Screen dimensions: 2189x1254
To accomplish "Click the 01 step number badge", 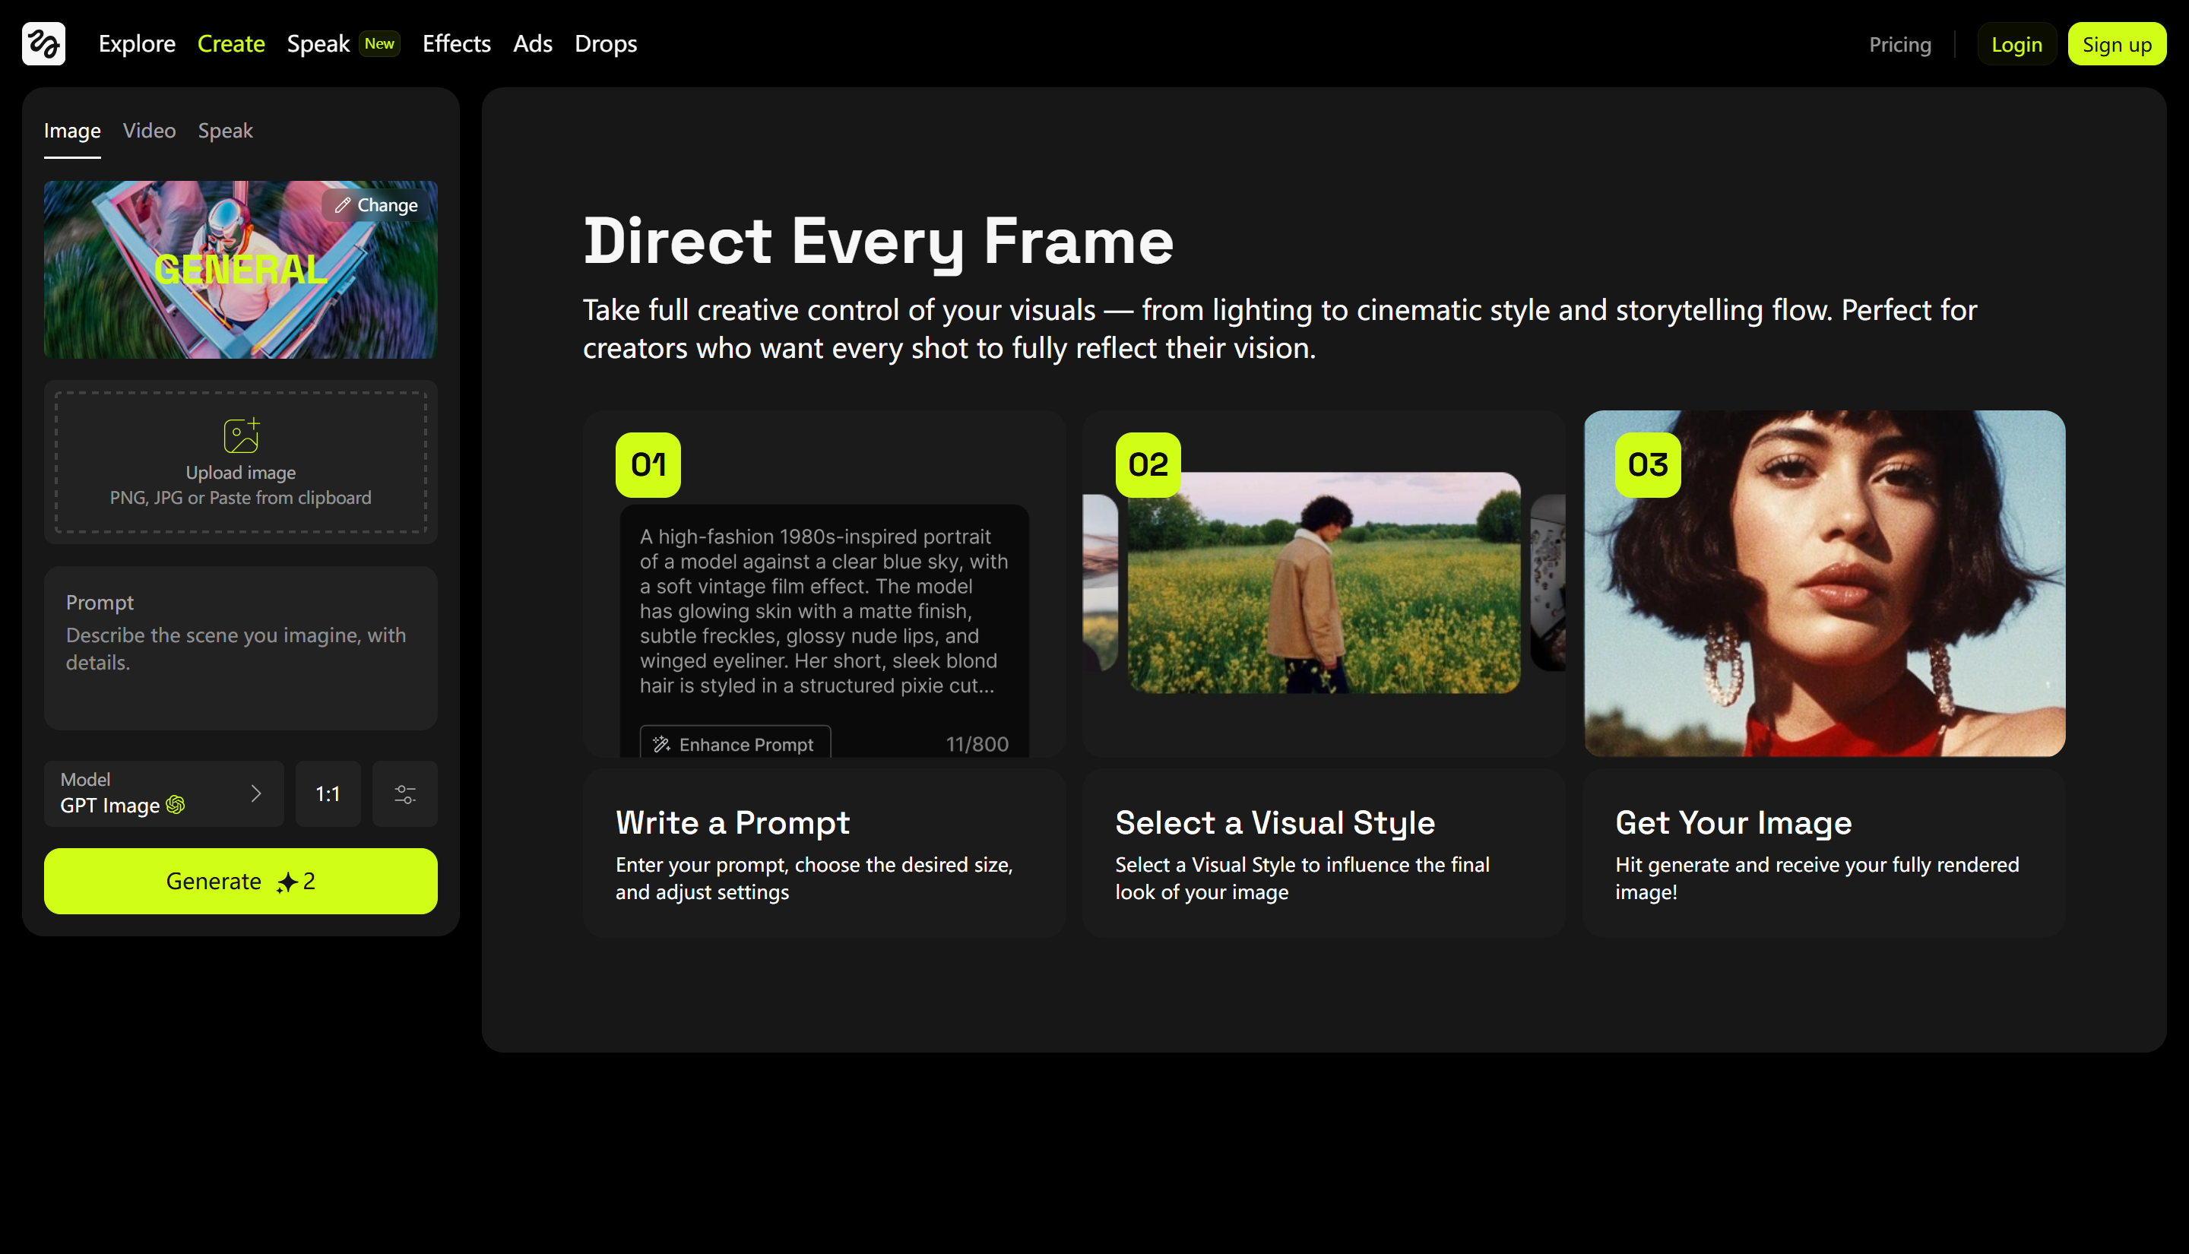I will (x=648, y=464).
